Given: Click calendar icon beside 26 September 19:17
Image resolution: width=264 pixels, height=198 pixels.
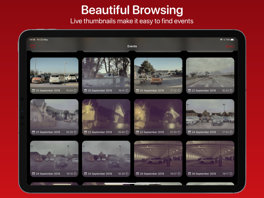Looking at the screenshot, I should [189, 174].
